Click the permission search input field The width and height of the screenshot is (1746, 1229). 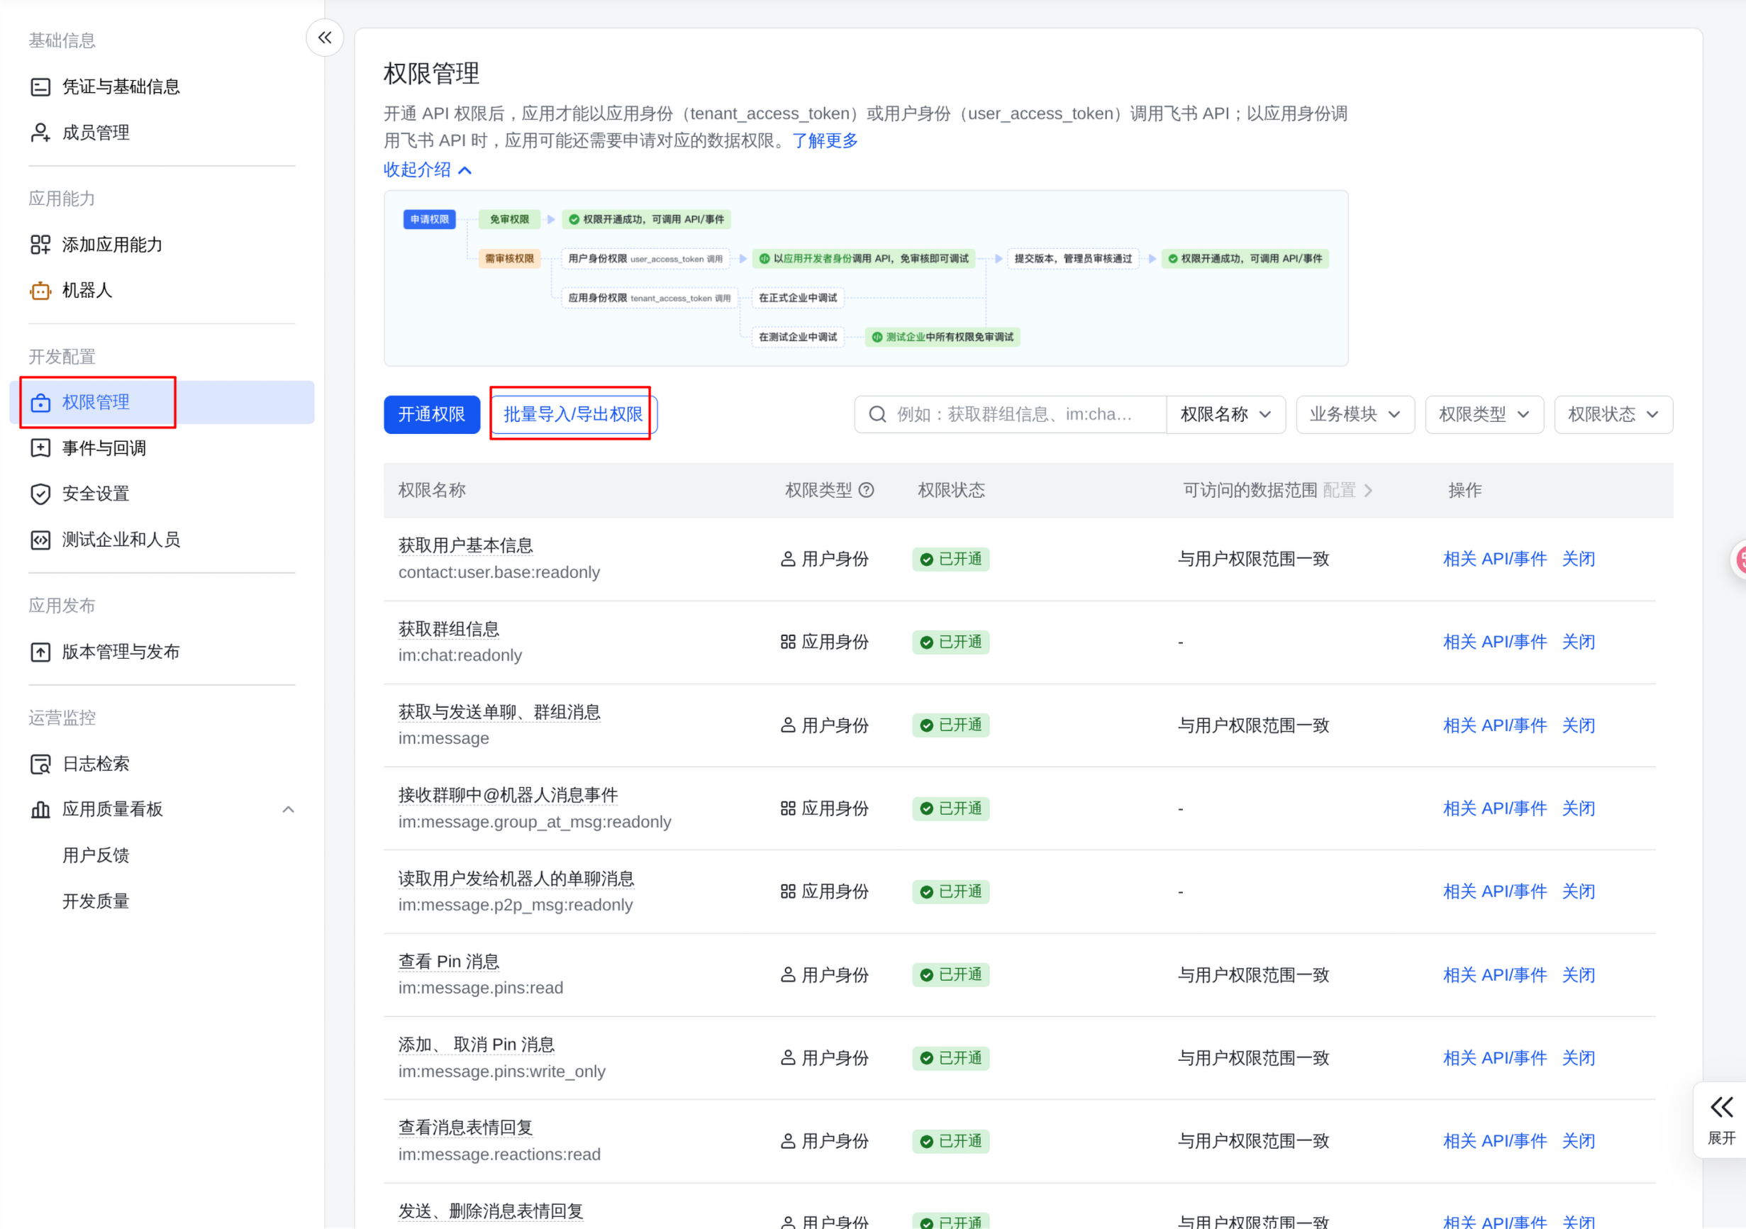coord(1011,414)
